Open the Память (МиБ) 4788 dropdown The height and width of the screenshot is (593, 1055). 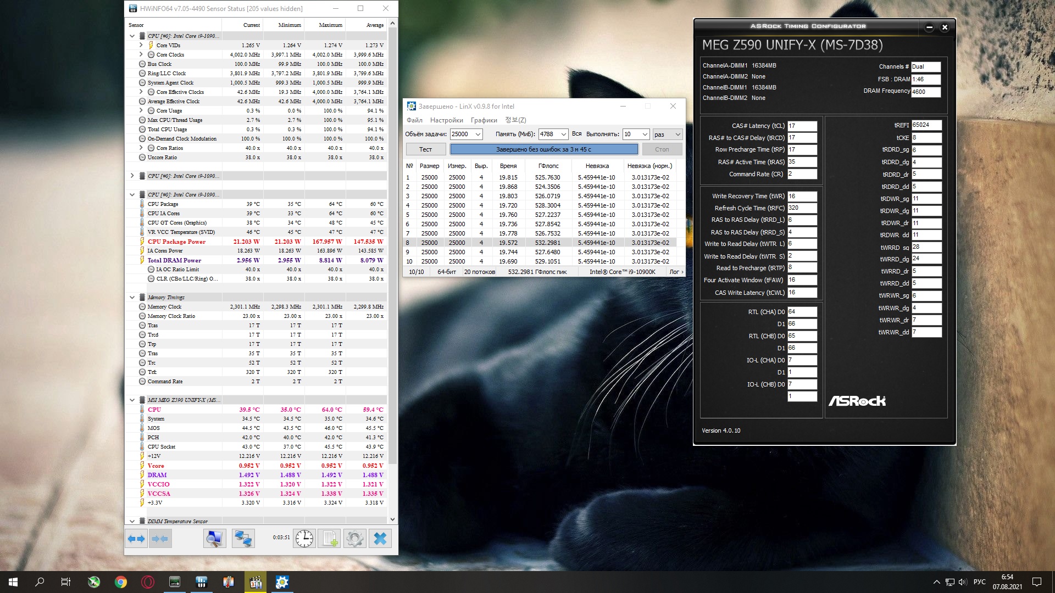tap(563, 135)
